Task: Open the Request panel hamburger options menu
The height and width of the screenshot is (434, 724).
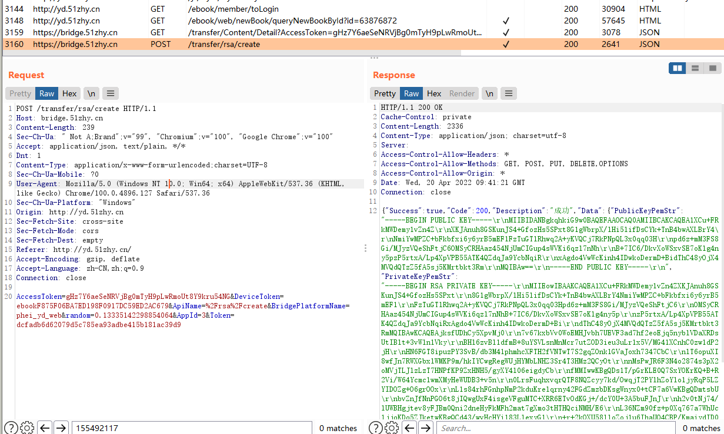Action: [111, 93]
